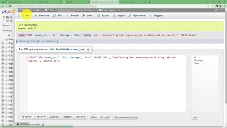Open the Console bar at bottom

pyautogui.click(x=23, y=124)
